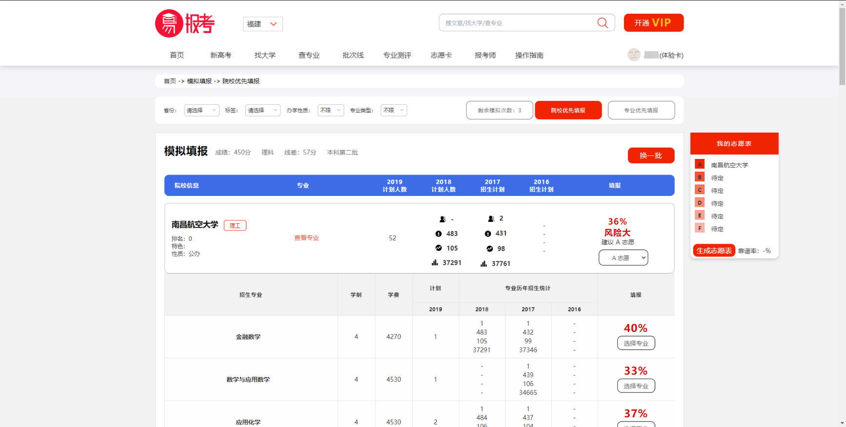This screenshot has width=846, height=427.
Task: Click the 查看专业 link
Action: click(306, 238)
